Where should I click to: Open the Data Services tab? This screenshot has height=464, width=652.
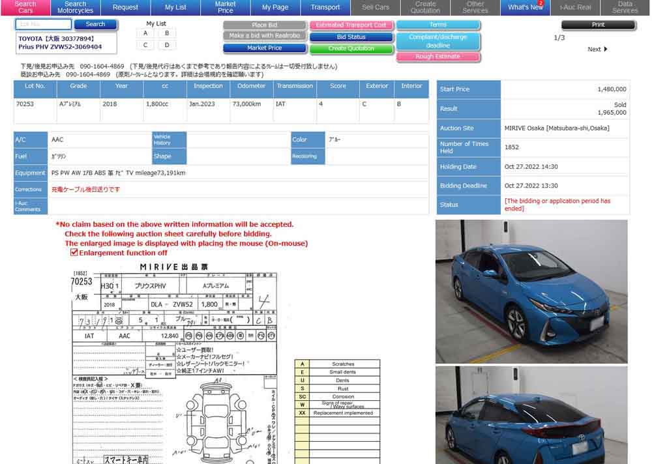pyautogui.click(x=625, y=7)
